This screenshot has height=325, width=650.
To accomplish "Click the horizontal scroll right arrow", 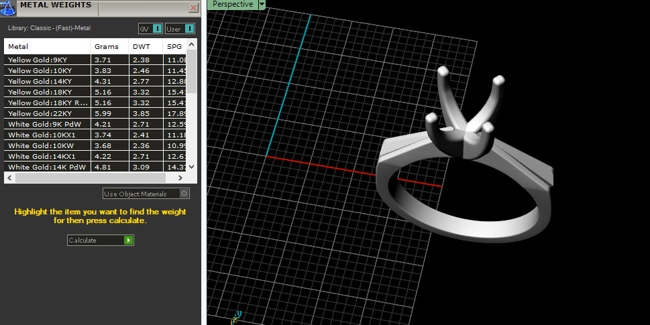I will [180, 178].
